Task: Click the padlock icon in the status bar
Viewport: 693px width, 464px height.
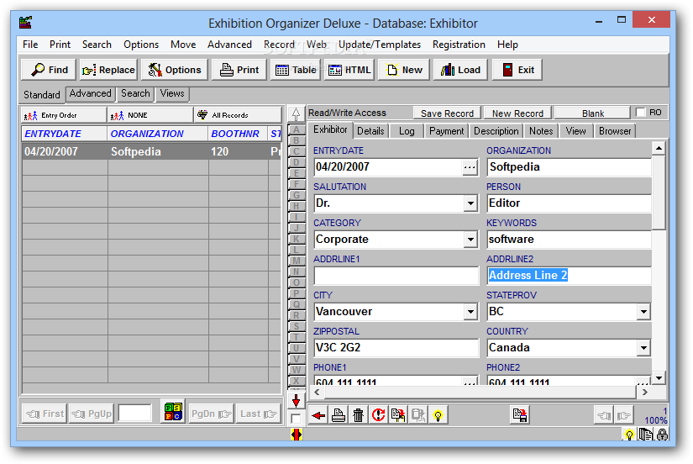Action: click(662, 435)
